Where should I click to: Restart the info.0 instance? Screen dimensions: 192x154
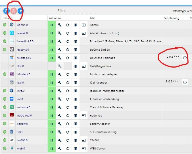[x=68, y=91]
